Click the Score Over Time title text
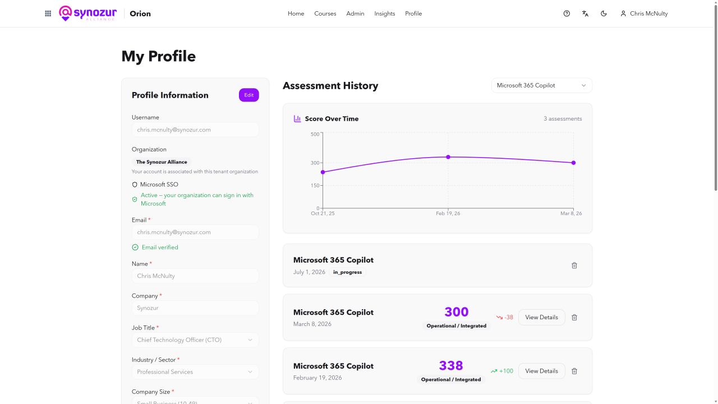The height and width of the screenshot is (404, 718). 332,119
